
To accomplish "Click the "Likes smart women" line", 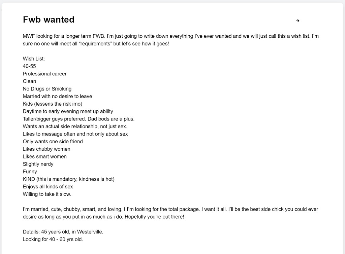I will (x=45, y=156).
